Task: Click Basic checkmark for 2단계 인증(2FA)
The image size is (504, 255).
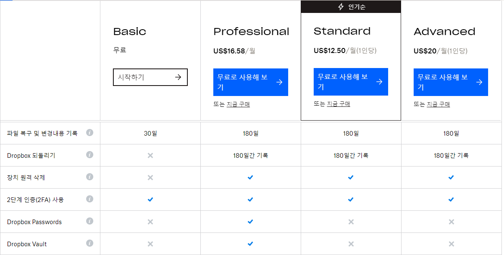Action: (150, 199)
